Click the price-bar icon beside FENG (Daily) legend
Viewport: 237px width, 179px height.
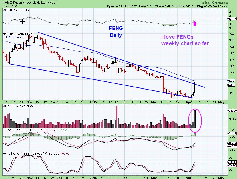pos(5,34)
